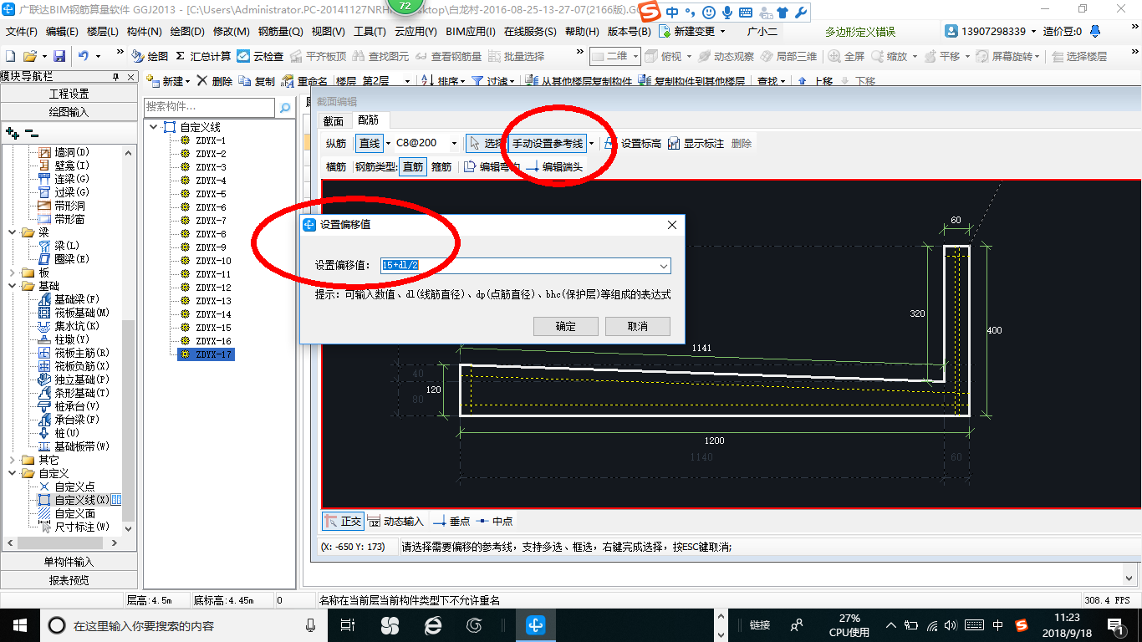Click 取消 in the offset dialog
This screenshot has height=642, width=1142.
pyautogui.click(x=638, y=326)
